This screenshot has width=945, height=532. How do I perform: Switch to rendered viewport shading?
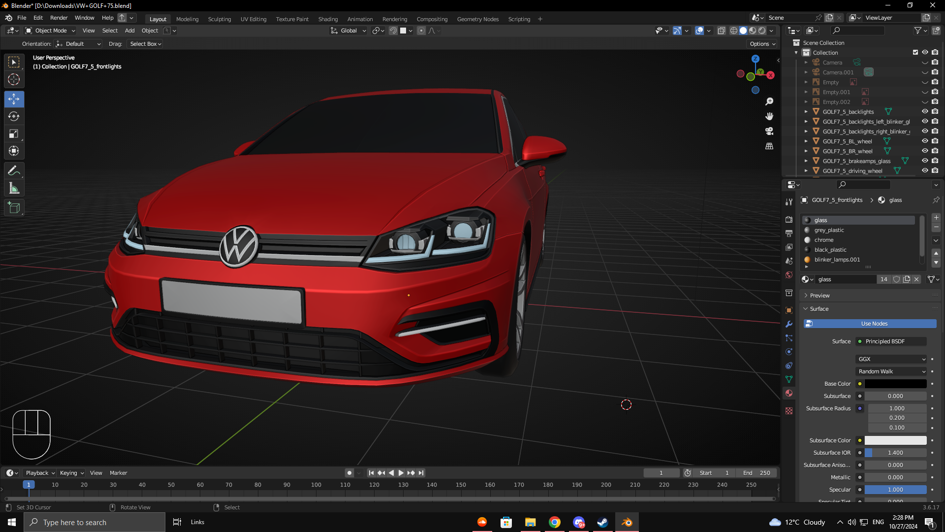click(762, 31)
